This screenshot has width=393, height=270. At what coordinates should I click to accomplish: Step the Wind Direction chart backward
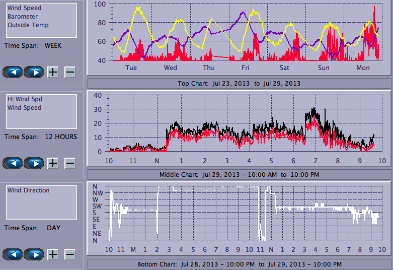click(x=13, y=254)
